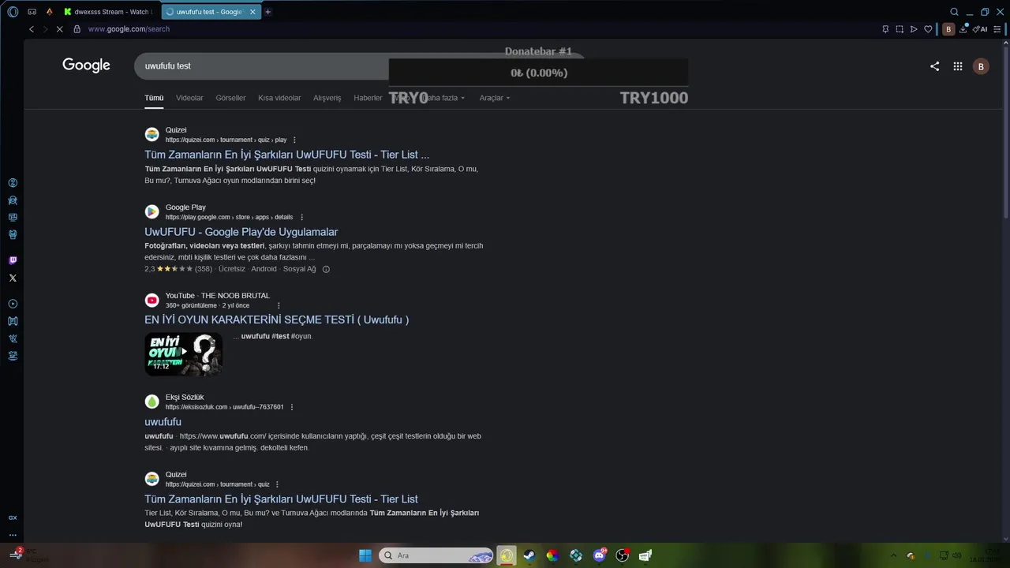Open the Easy Setup sliders icon
1010x568 pixels.
point(997,29)
